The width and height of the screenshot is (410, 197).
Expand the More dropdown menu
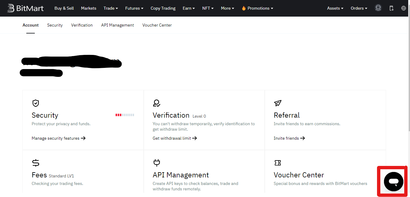228,8
